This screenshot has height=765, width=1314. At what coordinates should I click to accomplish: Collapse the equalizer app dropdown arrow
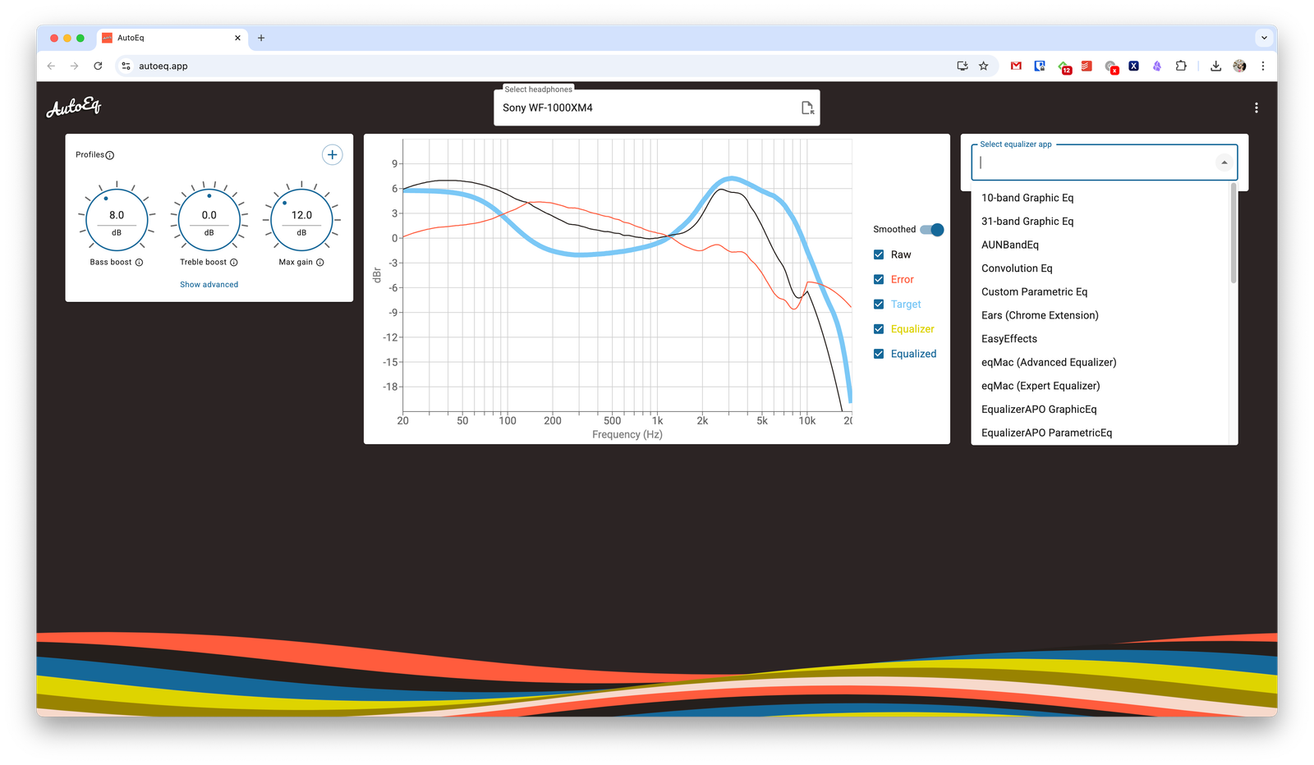pos(1224,163)
